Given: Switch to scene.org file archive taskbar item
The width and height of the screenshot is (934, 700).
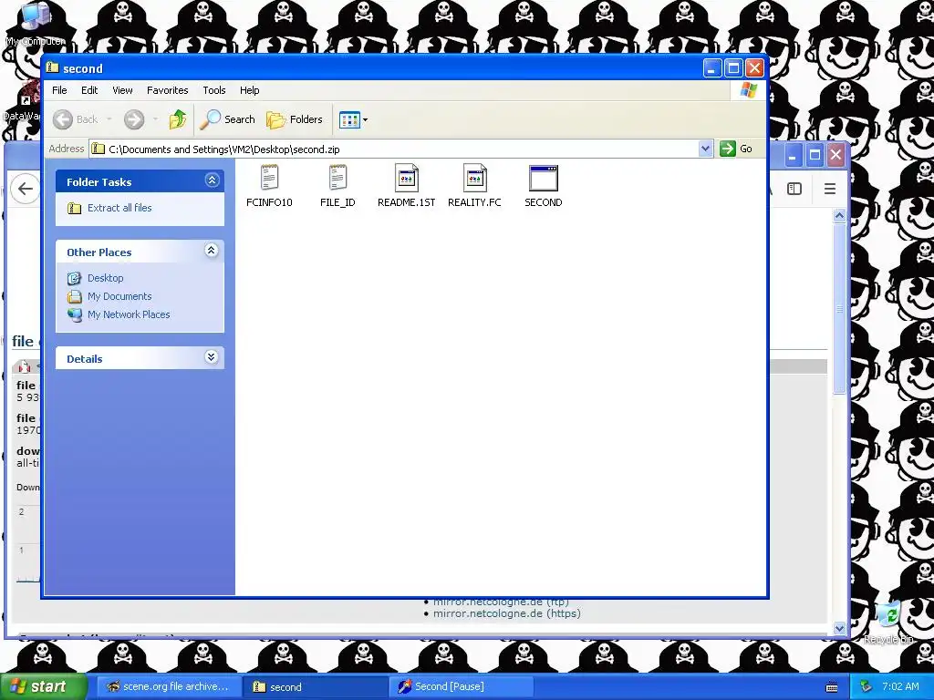Looking at the screenshot, I should tap(168, 687).
